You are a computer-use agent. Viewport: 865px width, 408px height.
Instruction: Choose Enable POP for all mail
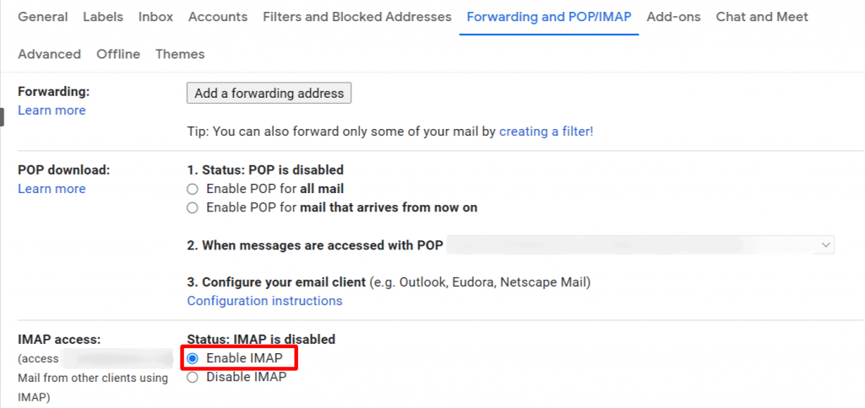(x=192, y=190)
